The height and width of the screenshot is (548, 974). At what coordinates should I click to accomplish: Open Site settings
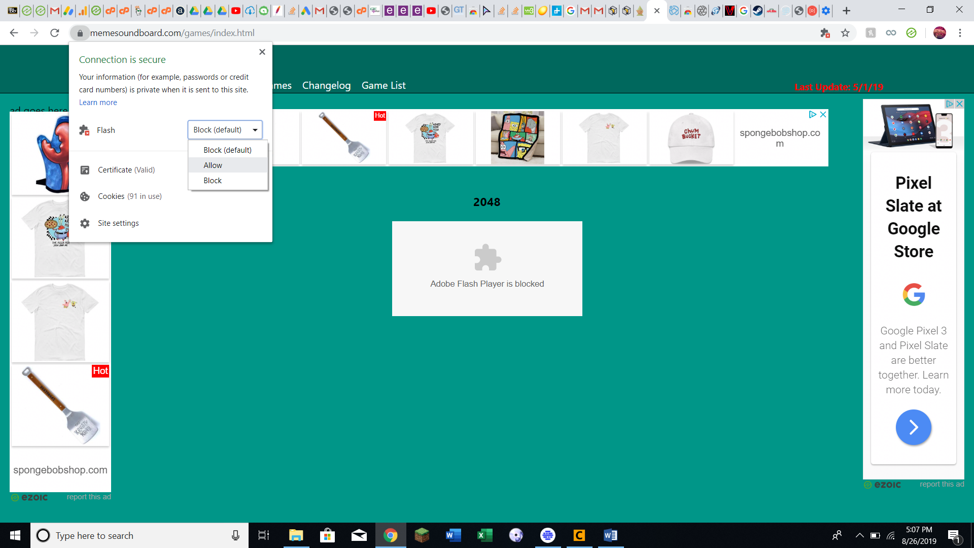click(x=118, y=223)
